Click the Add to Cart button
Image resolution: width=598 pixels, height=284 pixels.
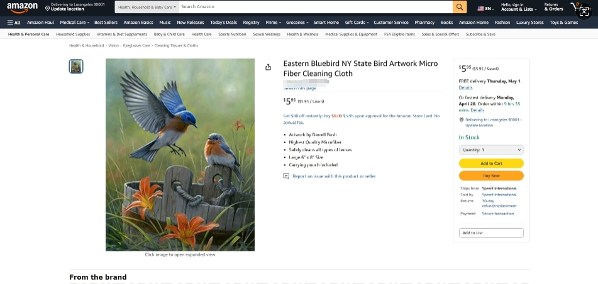coord(491,163)
